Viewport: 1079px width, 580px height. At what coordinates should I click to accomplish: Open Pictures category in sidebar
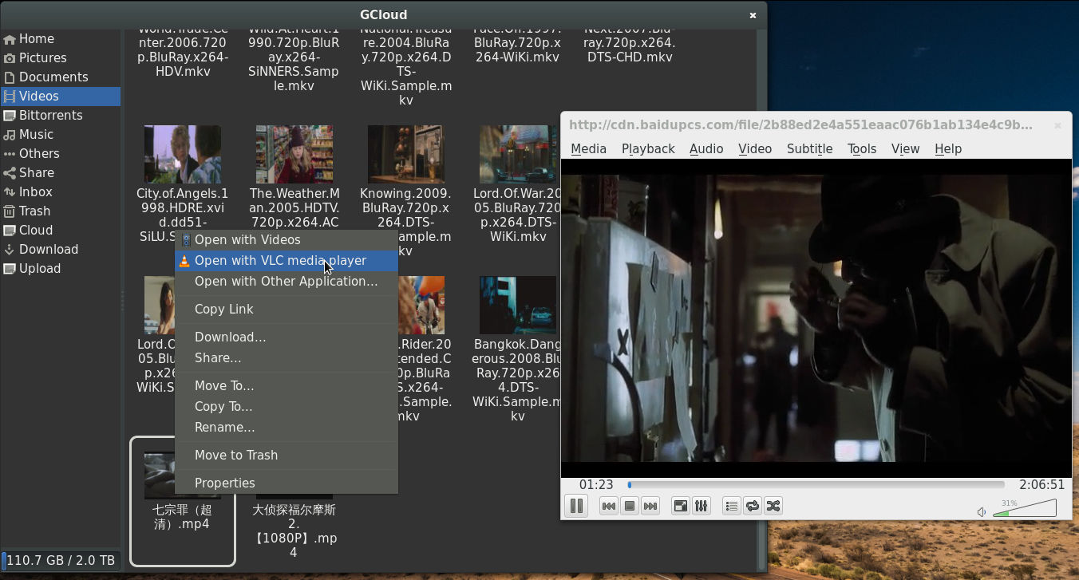click(61, 57)
